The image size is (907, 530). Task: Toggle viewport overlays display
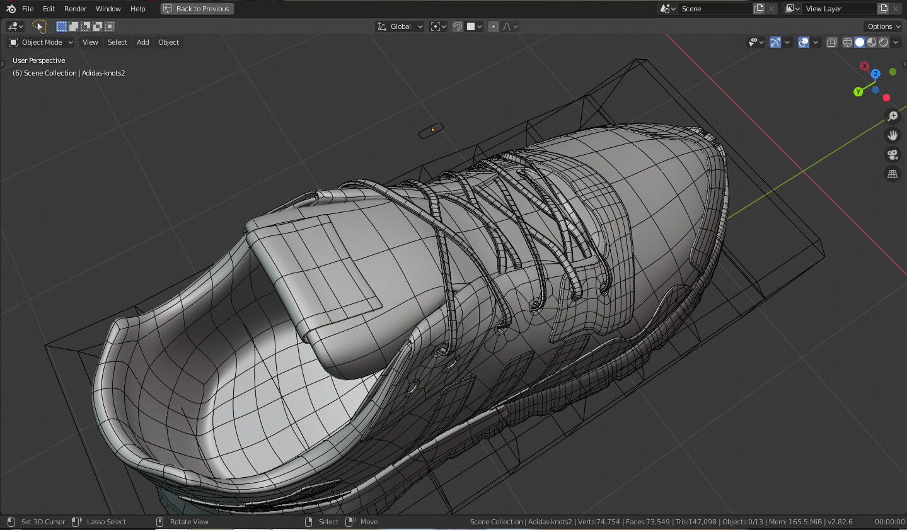(x=804, y=42)
